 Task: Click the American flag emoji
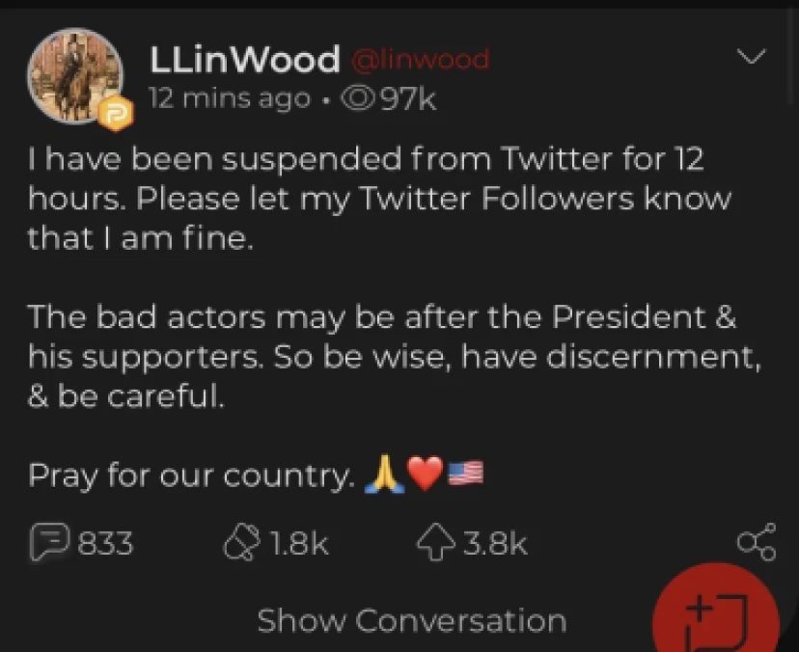[x=465, y=475]
